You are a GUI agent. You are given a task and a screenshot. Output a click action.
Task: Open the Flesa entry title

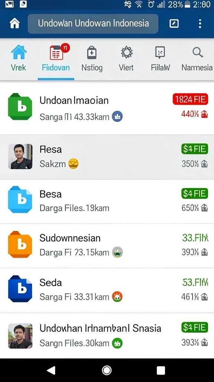(51, 149)
